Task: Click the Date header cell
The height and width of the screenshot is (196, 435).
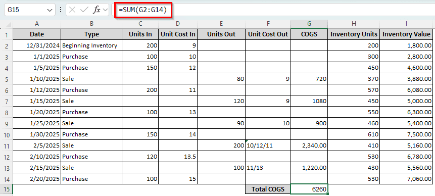Action: click(x=37, y=34)
